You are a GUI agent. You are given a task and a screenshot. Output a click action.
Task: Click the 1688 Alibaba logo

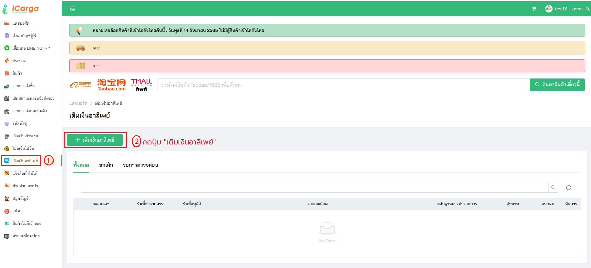coord(81,85)
